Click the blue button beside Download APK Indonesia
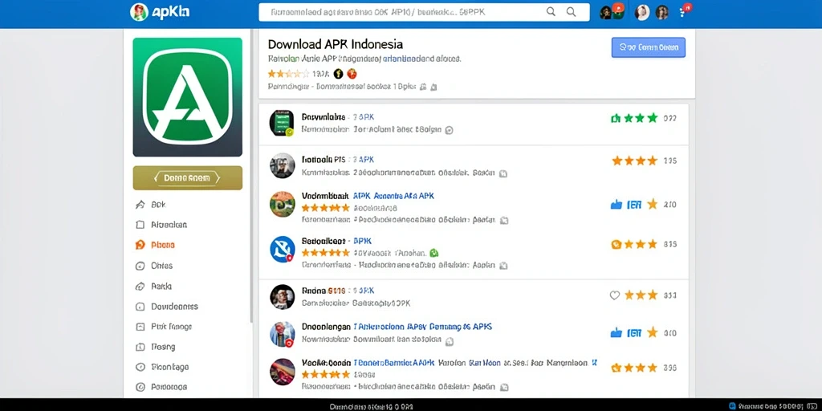The image size is (822, 411). coord(648,47)
